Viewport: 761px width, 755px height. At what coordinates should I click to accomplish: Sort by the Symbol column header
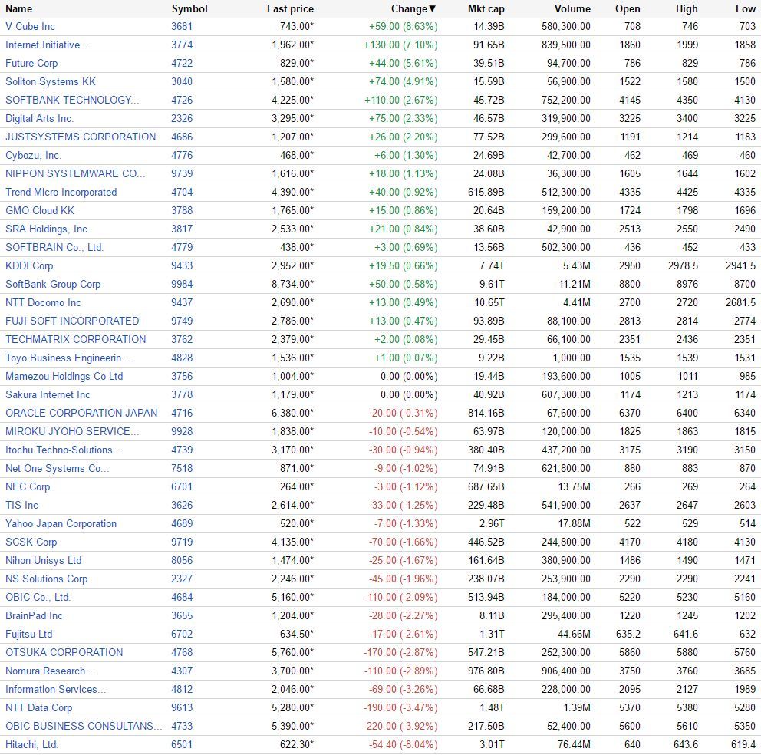click(189, 8)
